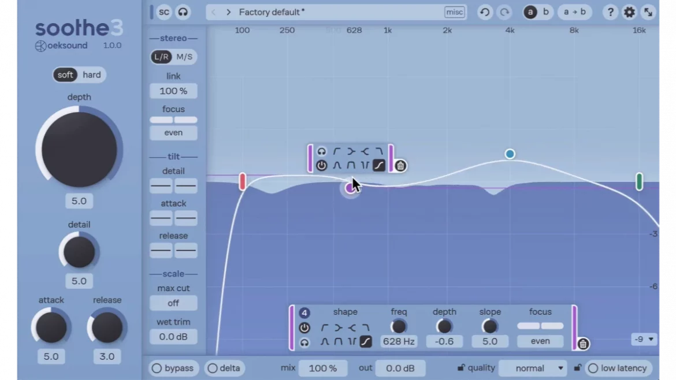Select low cut shape in floating band popup
Image resolution: width=676 pixels, height=380 pixels.
click(337, 151)
